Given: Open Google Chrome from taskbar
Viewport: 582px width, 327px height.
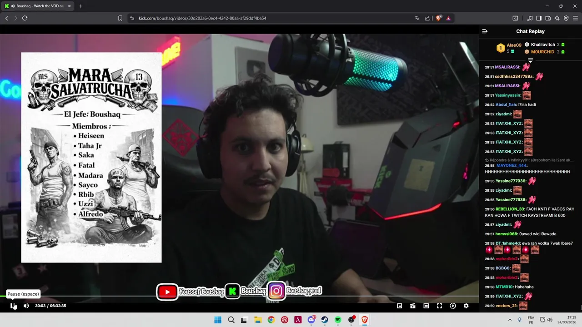Looking at the screenshot, I should coord(271,320).
